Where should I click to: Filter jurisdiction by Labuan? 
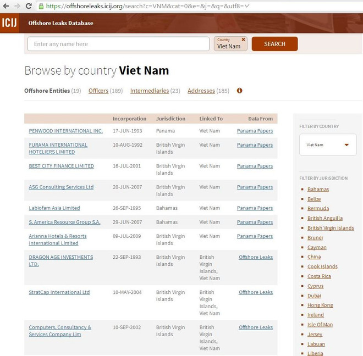click(x=316, y=344)
